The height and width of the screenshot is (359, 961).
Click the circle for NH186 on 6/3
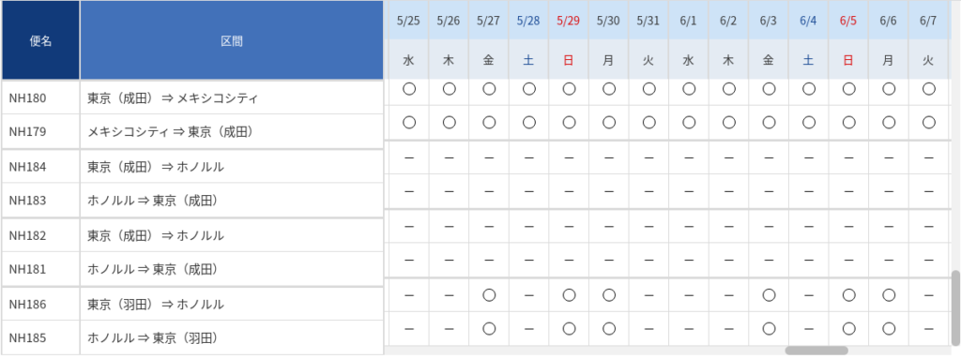pyautogui.click(x=769, y=295)
